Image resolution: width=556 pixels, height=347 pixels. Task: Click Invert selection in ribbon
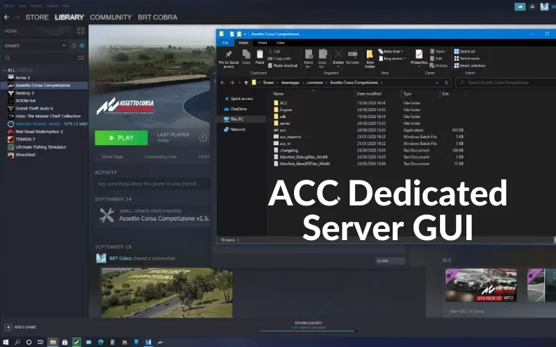pos(470,65)
